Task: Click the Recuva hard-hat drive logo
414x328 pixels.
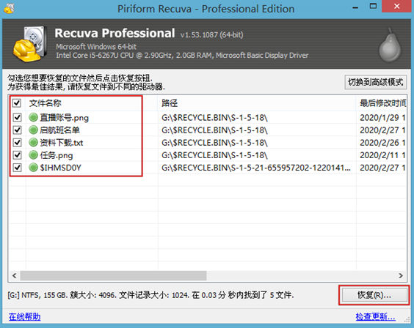Action: coord(29,44)
